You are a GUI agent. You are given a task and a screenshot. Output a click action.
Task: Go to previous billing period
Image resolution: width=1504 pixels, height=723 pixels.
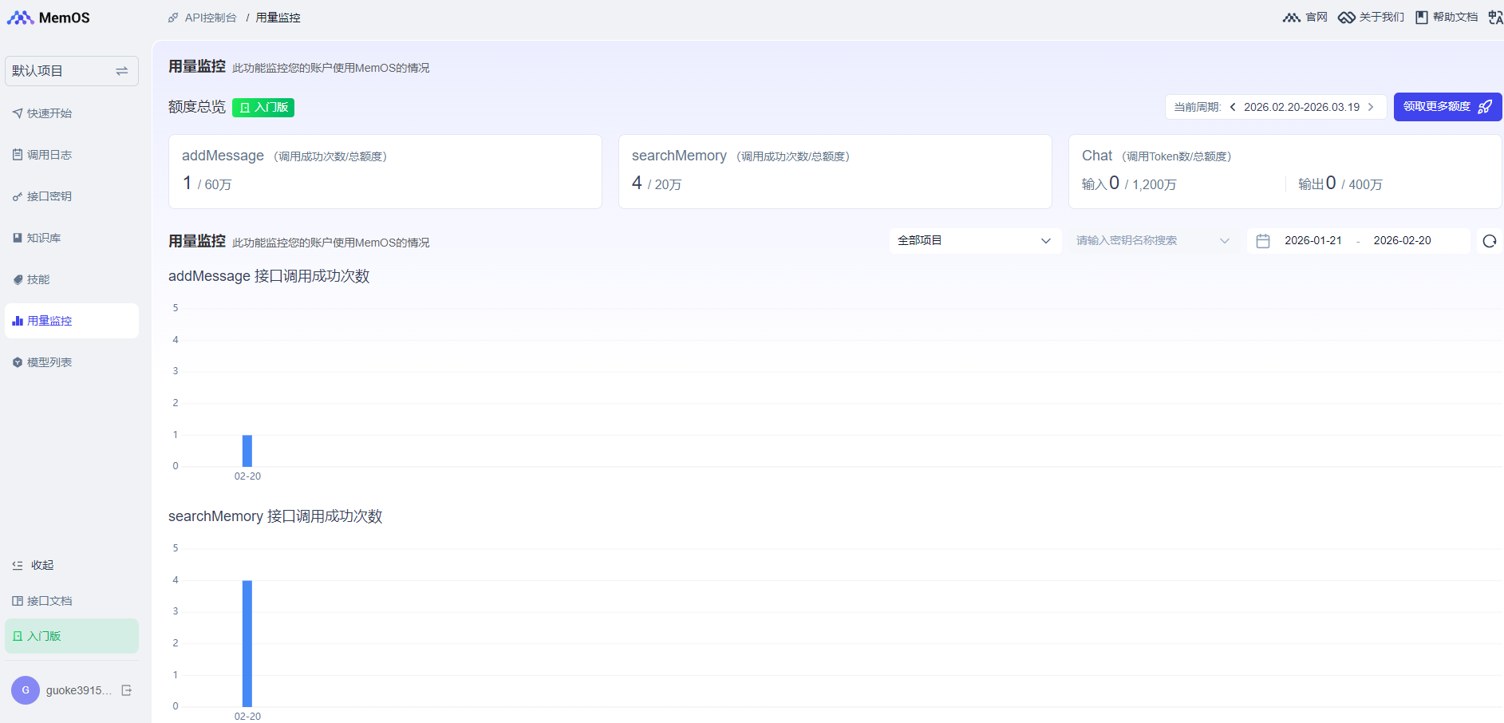(x=1233, y=107)
